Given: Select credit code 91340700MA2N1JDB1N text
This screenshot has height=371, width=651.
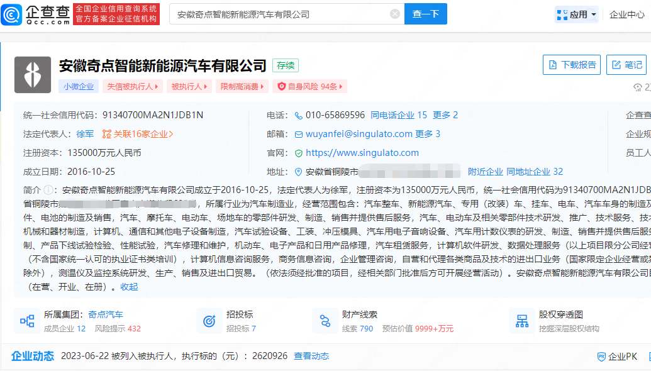Looking at the screenshot, I should [153, 115].
